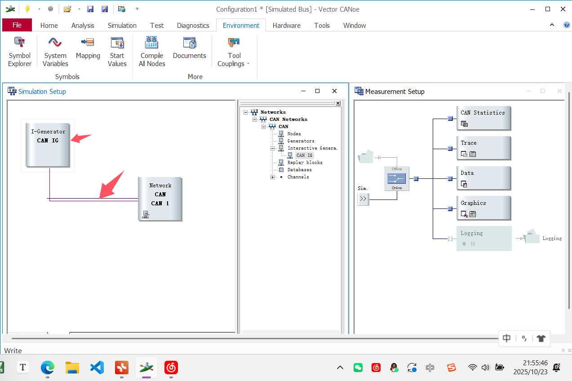Open the Documents ribbon item
Image resolution: width=572 pixels, height=381 pixels.
190,48
